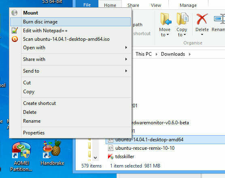Image resolution: width=225 pixels, height=178 pixels.
Task: Select Burn disc image menu entry
Action: (x=70, y=22)
